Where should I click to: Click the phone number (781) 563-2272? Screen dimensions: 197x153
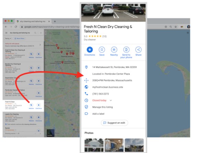101,94
